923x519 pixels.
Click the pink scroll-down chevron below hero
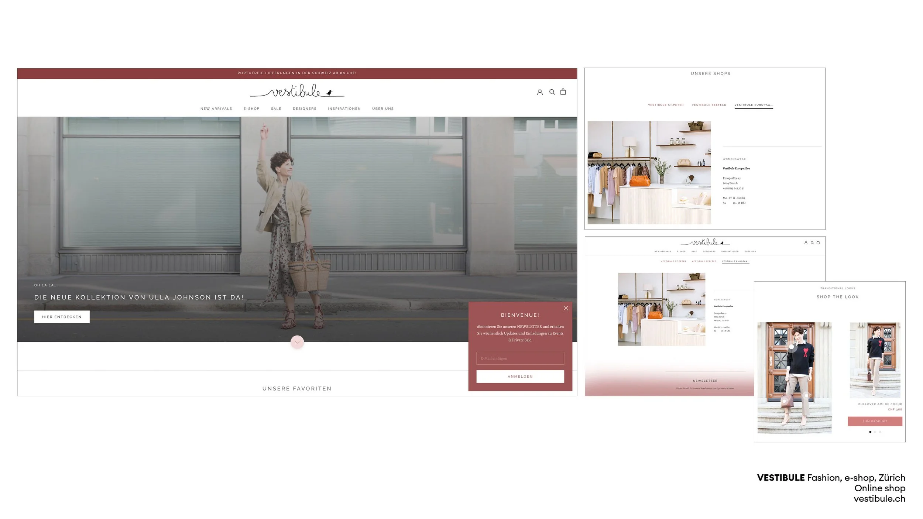click(x=297, y=342)
